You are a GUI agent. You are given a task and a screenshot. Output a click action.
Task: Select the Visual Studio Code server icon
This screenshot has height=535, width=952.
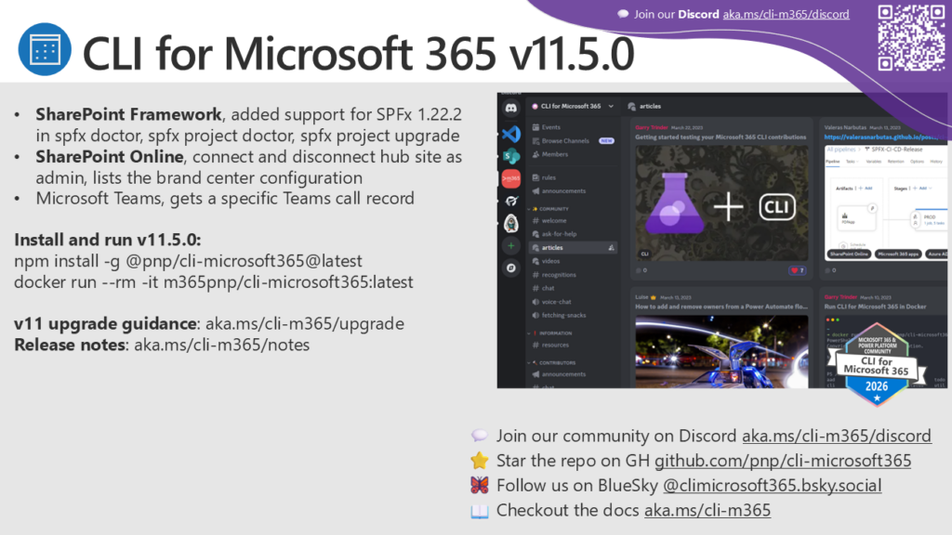tap(511, 134)
